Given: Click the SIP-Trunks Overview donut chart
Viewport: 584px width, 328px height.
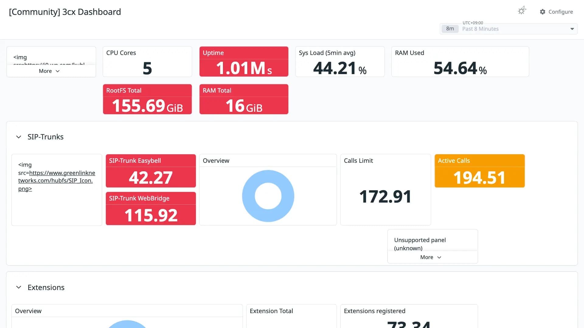Looking at the screenshot, I should pos(268,196).
